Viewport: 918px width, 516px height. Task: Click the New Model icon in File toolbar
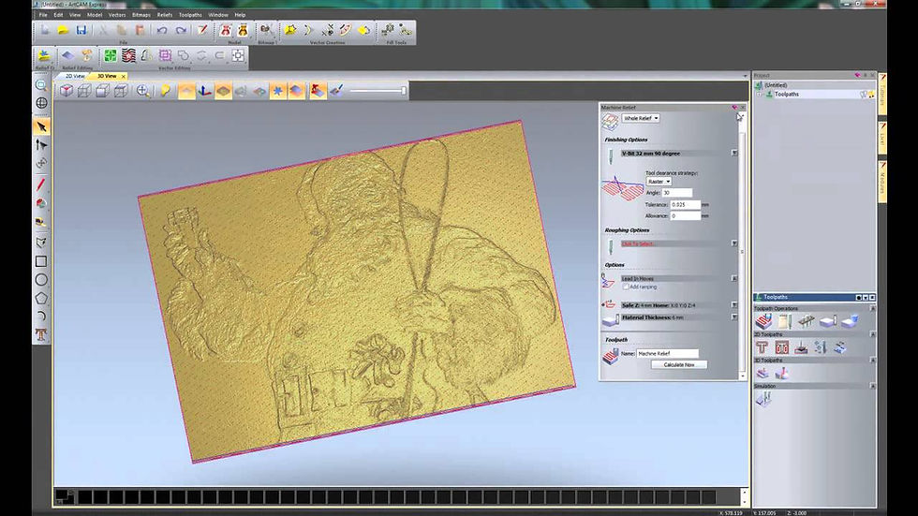[45, 30]
